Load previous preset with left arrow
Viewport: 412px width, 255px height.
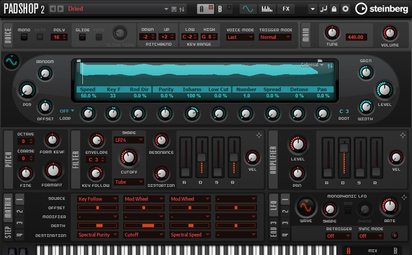53,9
